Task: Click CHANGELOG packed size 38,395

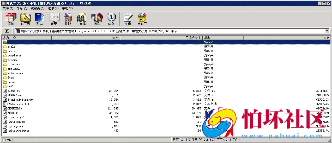Action: pyautogui.click(x=196, y=109)
